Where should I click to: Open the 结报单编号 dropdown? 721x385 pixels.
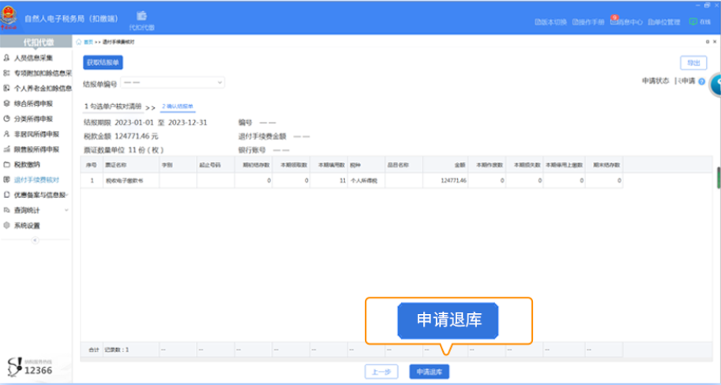172,82
